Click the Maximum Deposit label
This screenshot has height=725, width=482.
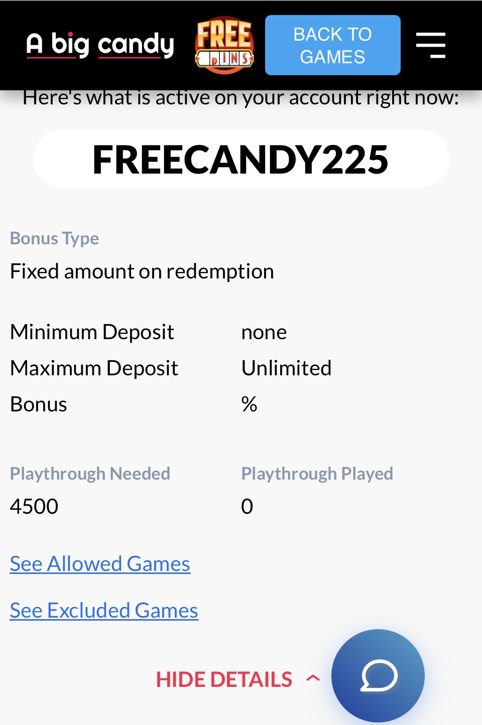click(94, 368)
